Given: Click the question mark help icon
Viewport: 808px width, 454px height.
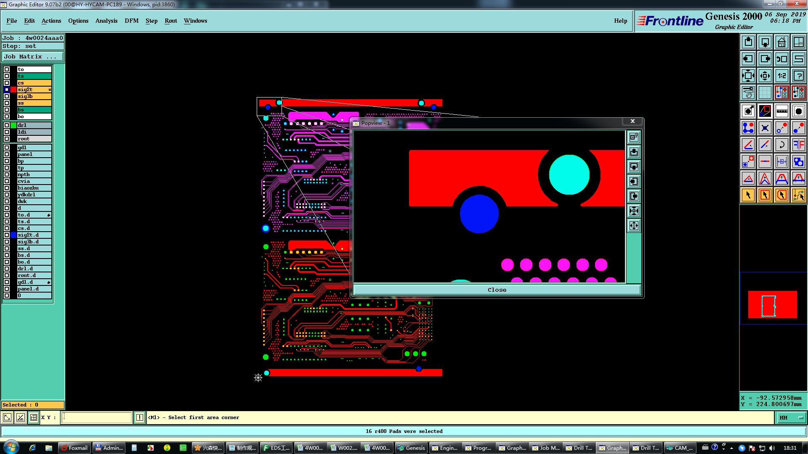Looking at the screenshot, I should [798, 76].
